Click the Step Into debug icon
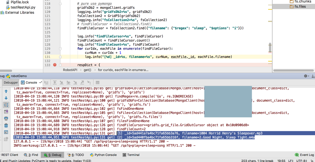 (x=62, y=83)
